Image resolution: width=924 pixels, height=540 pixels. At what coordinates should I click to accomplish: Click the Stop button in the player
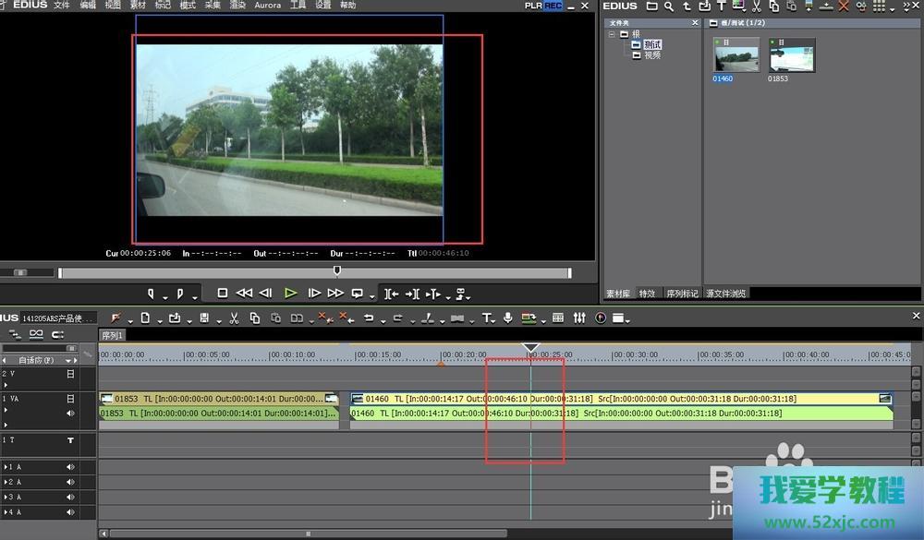[222, 293]
